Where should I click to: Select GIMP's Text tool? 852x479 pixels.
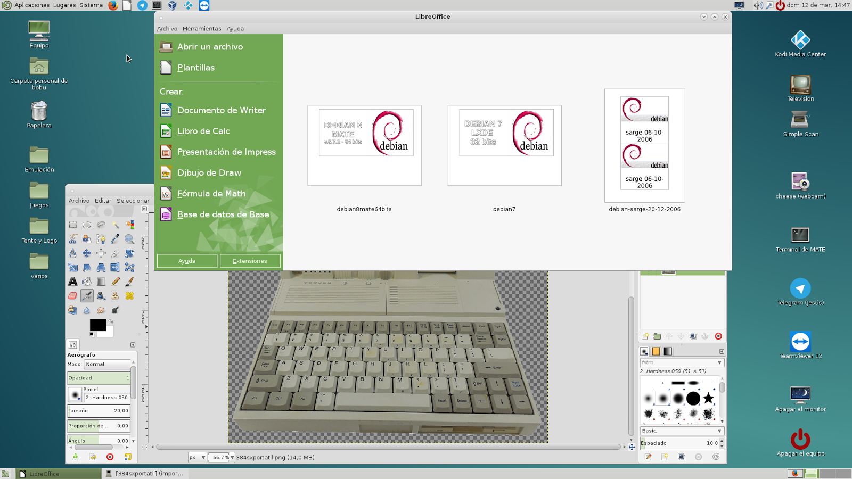click(x=73, y=282)
